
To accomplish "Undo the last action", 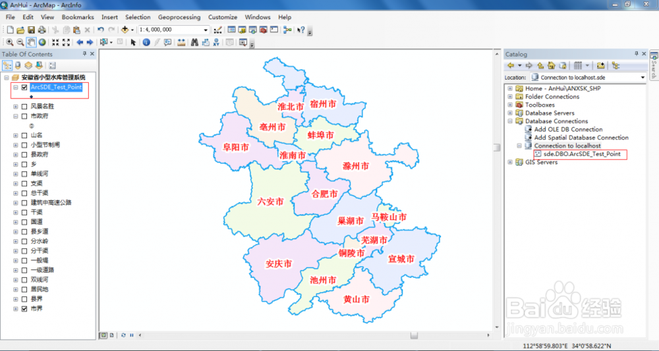I will click(101, 30).
